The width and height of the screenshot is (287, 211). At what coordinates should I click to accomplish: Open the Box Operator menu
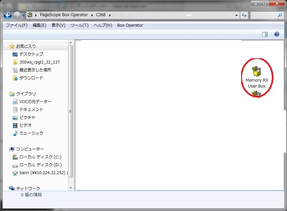click(130, 25)
